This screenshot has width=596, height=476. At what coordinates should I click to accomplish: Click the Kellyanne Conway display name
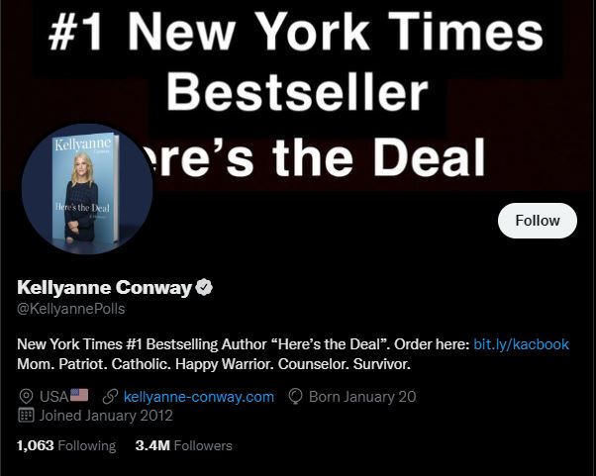tap(105, 288)
